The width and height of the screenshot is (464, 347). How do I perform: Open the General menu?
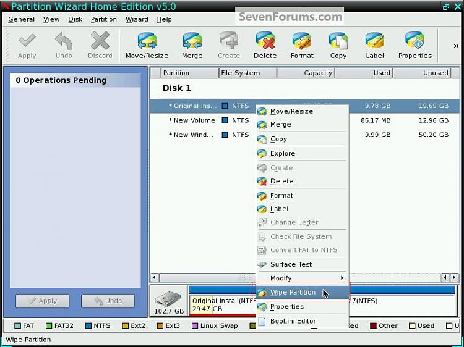click(x=21, y=19)
